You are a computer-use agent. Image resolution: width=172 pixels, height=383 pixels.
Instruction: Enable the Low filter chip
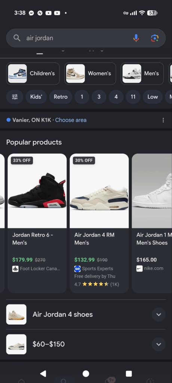[153, 97]
